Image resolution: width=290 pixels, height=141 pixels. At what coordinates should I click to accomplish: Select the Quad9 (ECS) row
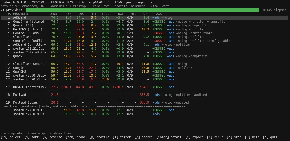144,25
